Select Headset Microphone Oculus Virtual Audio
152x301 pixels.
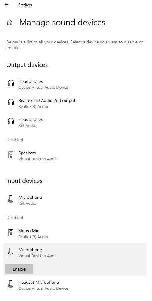pos(75,285)
